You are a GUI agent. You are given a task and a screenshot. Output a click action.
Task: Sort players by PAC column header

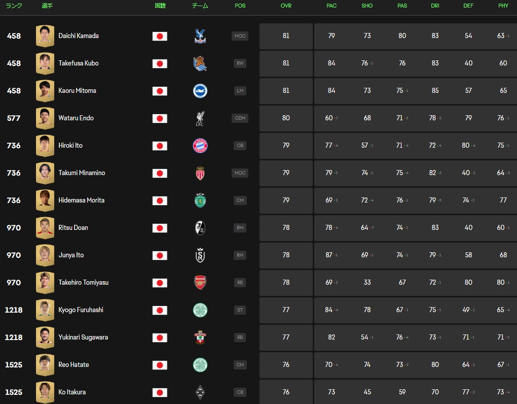(331, 6)
